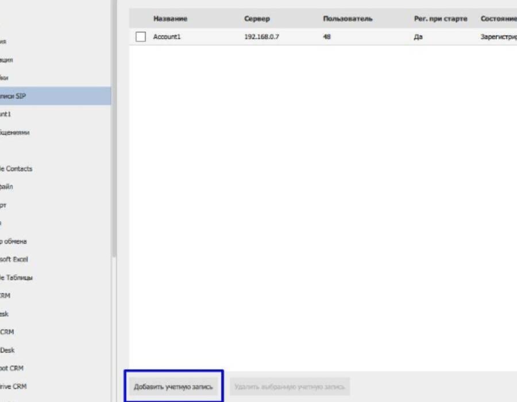Click the Зарегистрир… status cell
517x402 pixels.
[x=499, y=37]
